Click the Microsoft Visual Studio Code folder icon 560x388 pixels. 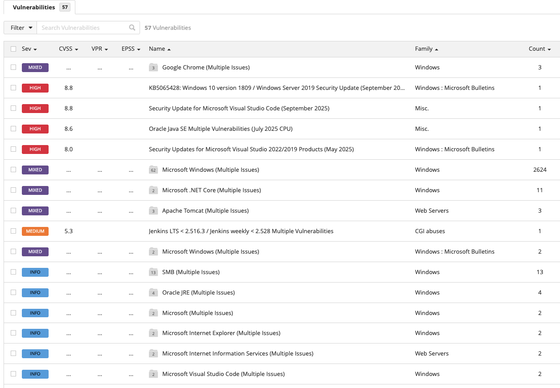(x=153, y=374)
